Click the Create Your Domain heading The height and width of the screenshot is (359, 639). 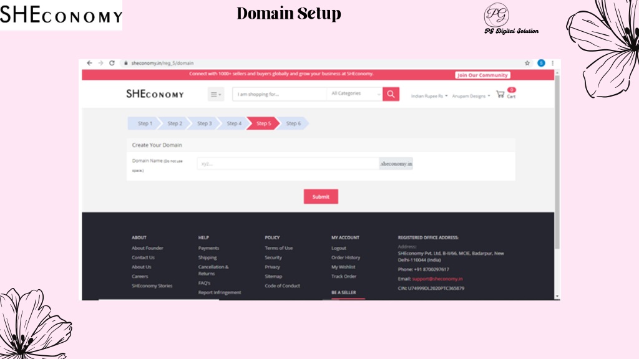pyautogui.click(x=157, y=145)
